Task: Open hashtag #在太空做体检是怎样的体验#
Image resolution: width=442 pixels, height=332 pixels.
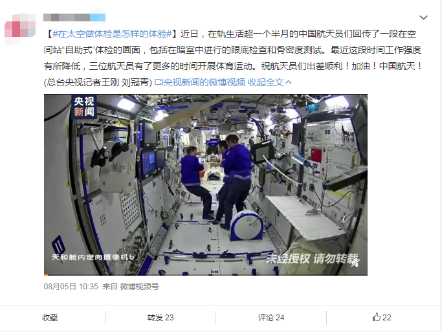Action: [112, 34]
